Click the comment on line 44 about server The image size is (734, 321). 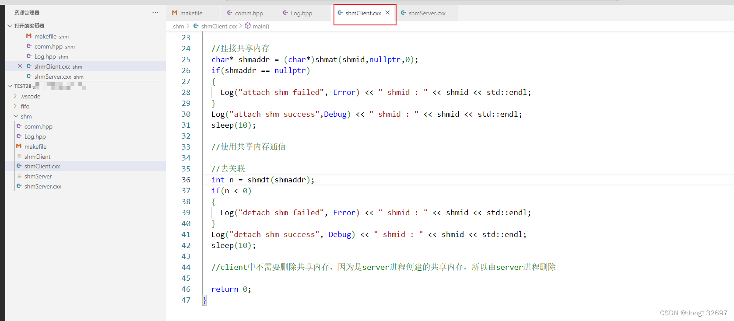point(383,267)
